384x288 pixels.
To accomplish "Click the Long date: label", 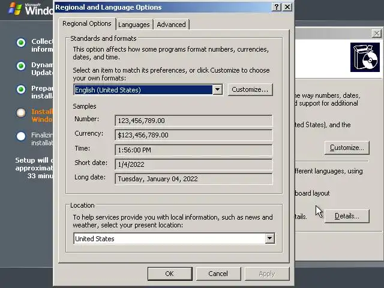I will pos(90,177).
